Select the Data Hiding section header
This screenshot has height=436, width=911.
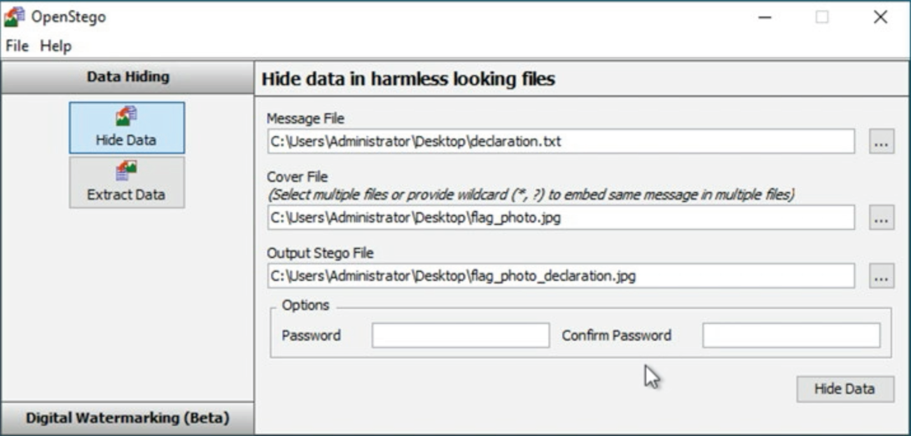(x=127, y=78)
